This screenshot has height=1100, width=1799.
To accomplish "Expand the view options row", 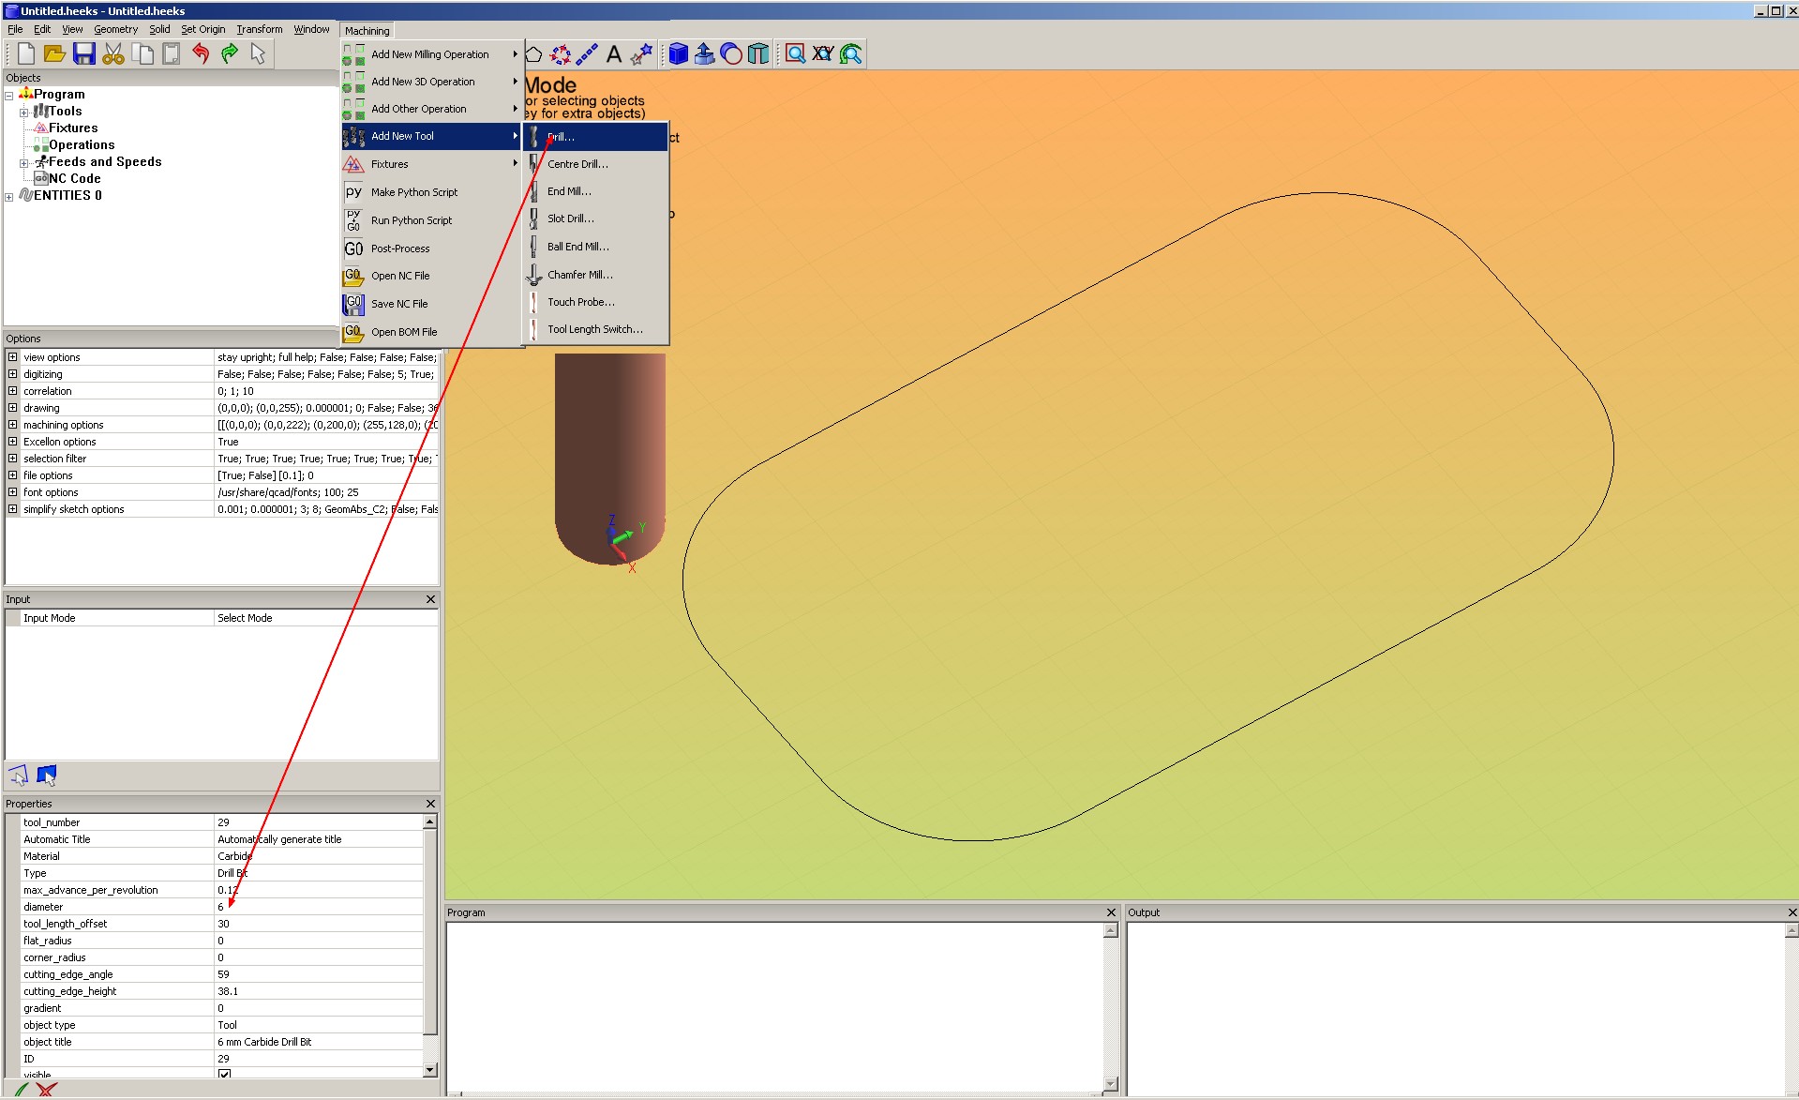I will (x=12, y=357).
